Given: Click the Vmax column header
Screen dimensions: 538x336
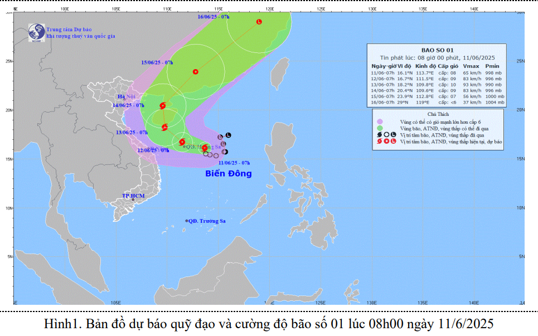Looking at the screenshot, I should coord(469,66).
